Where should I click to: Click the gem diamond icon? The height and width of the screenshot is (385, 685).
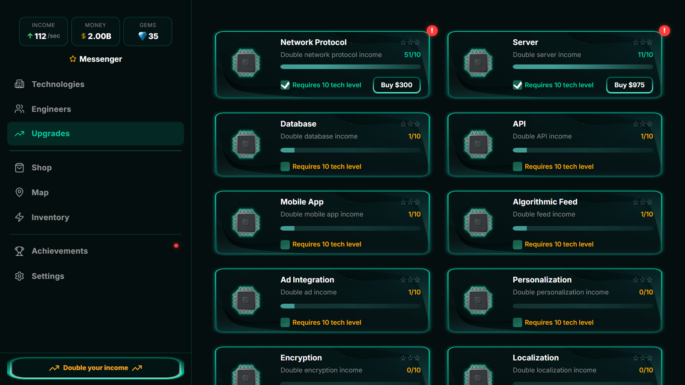click(142, 36)
